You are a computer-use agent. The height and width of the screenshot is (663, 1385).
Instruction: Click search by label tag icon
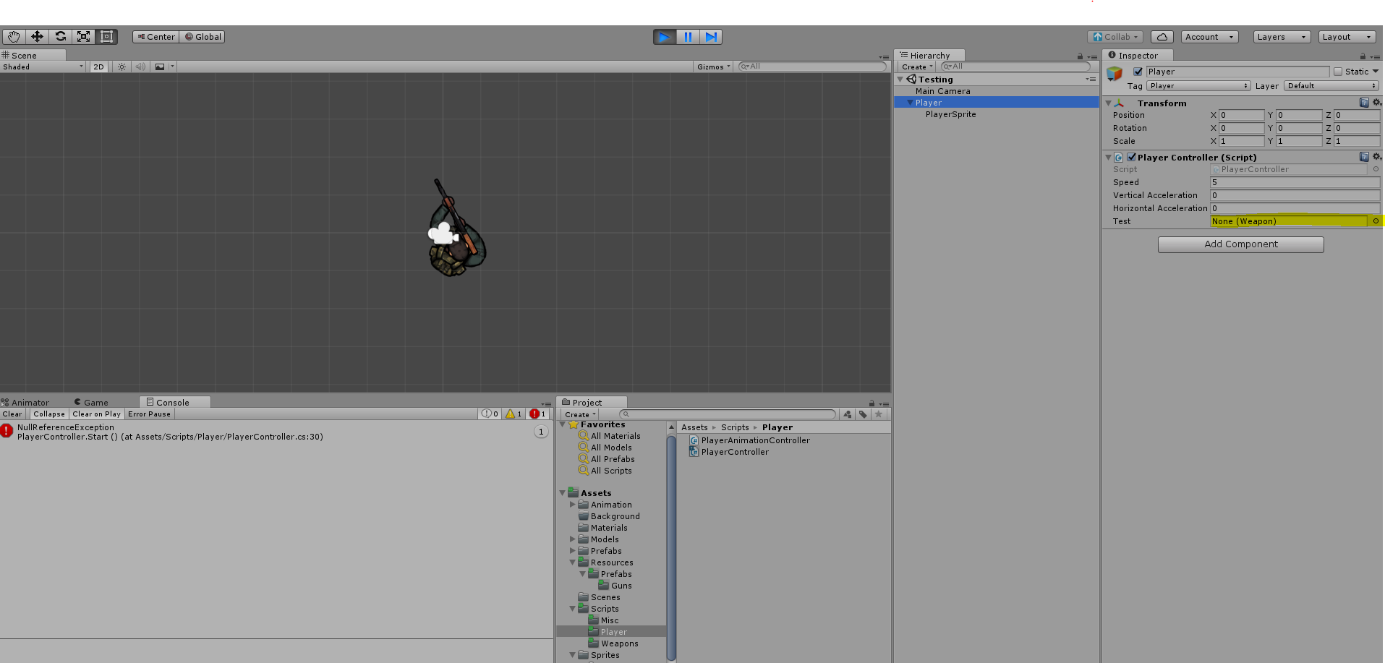coord(863,415)
